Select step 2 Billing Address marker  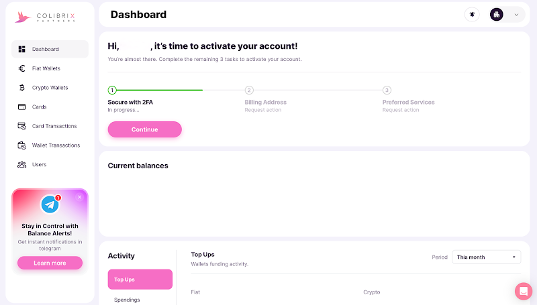tap(249, 90)
